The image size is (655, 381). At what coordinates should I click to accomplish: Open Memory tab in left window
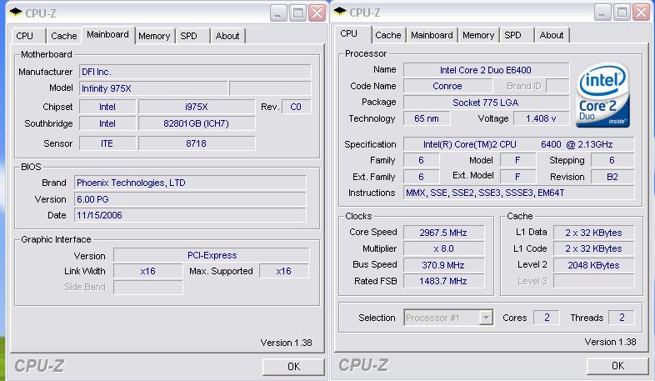click(154, 36)
